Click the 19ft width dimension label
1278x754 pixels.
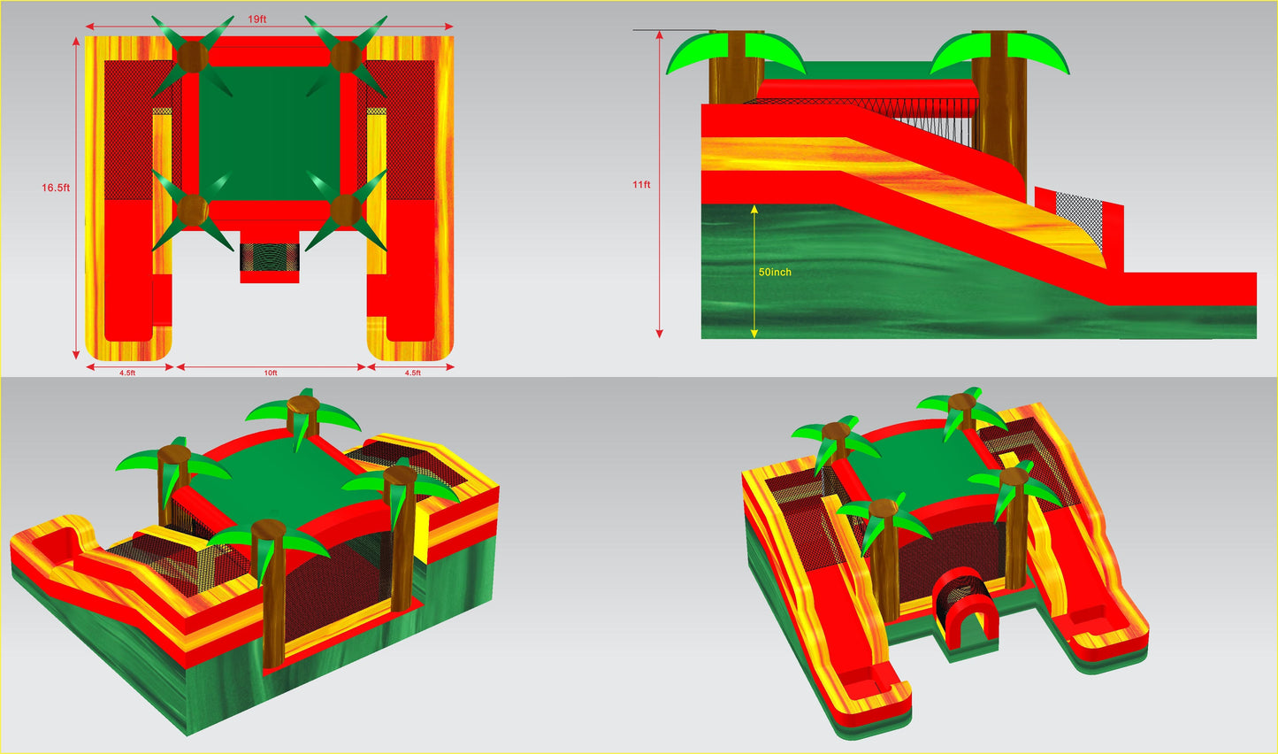click(x=256, y=19)
